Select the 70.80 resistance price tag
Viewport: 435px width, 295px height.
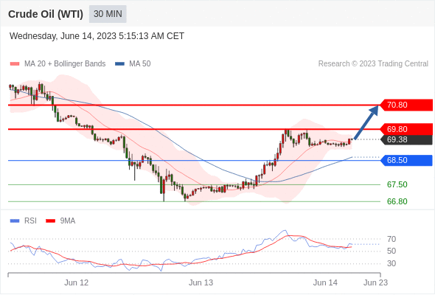coord(406,105)
